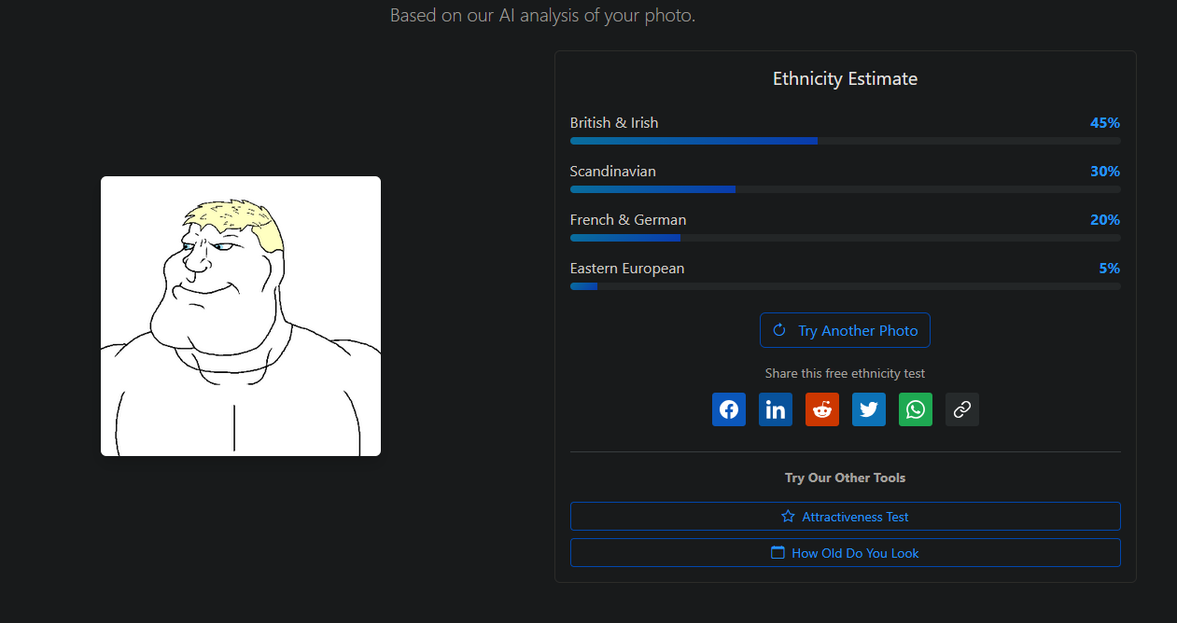
Task: Click the calendar icon beside How Old Do You Look
Action: [x=778, y=552]
